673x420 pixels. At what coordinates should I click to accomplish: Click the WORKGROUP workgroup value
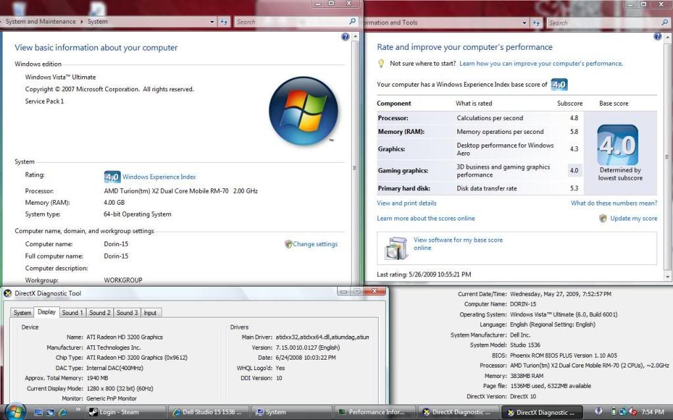(123, 280)
